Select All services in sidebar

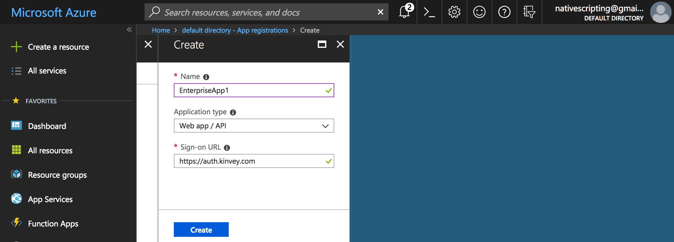47,71
